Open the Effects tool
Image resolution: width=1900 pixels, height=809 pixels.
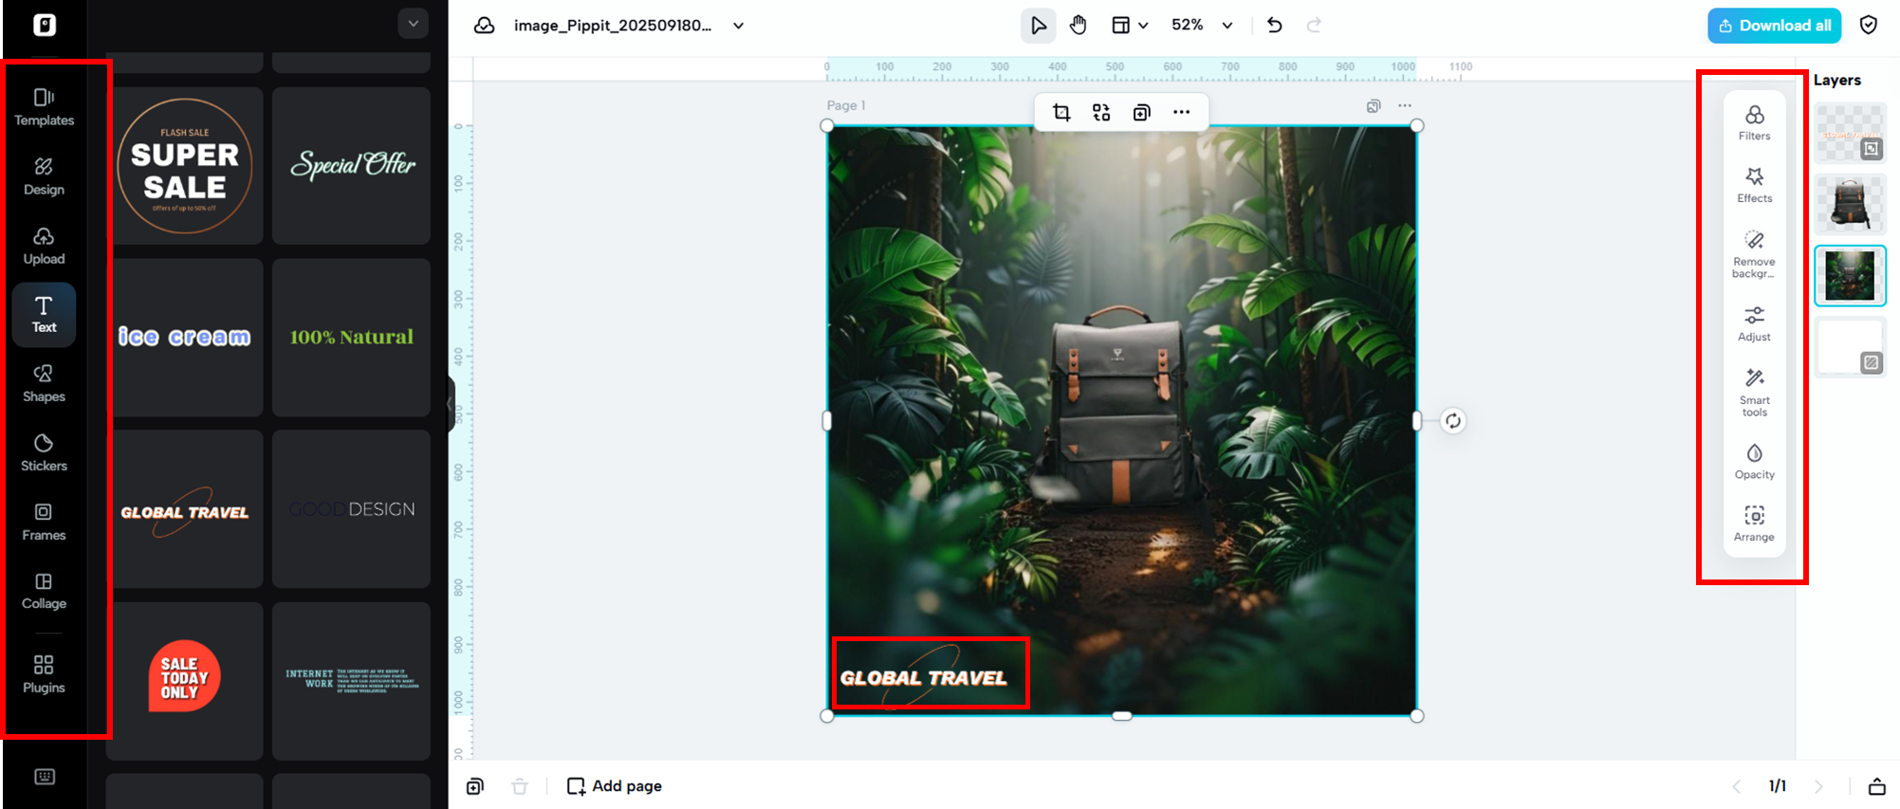click(x=1754, y=186)
